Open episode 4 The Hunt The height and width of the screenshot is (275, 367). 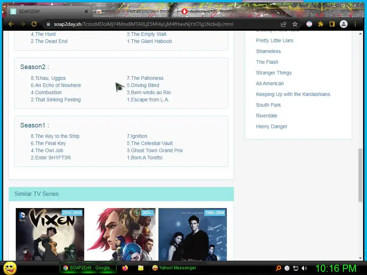point(43,34)
